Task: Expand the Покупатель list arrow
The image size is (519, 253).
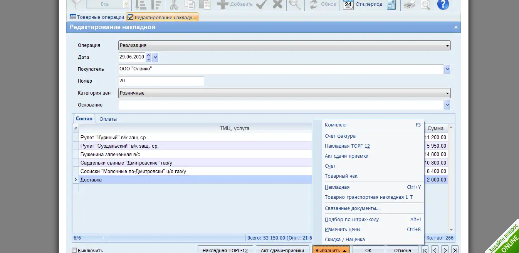Action: click(447, 69)
